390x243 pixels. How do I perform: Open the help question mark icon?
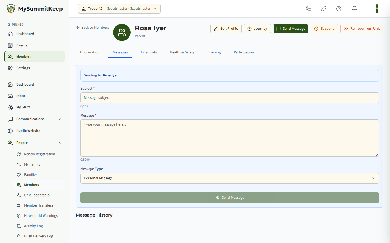pos(339,9)
